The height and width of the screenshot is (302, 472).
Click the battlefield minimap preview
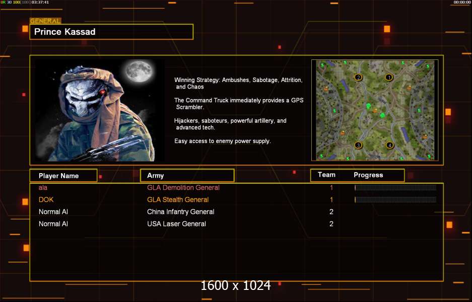(x=375, y=110)
